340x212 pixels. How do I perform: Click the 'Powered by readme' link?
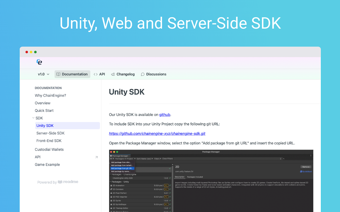coord(58,182)
